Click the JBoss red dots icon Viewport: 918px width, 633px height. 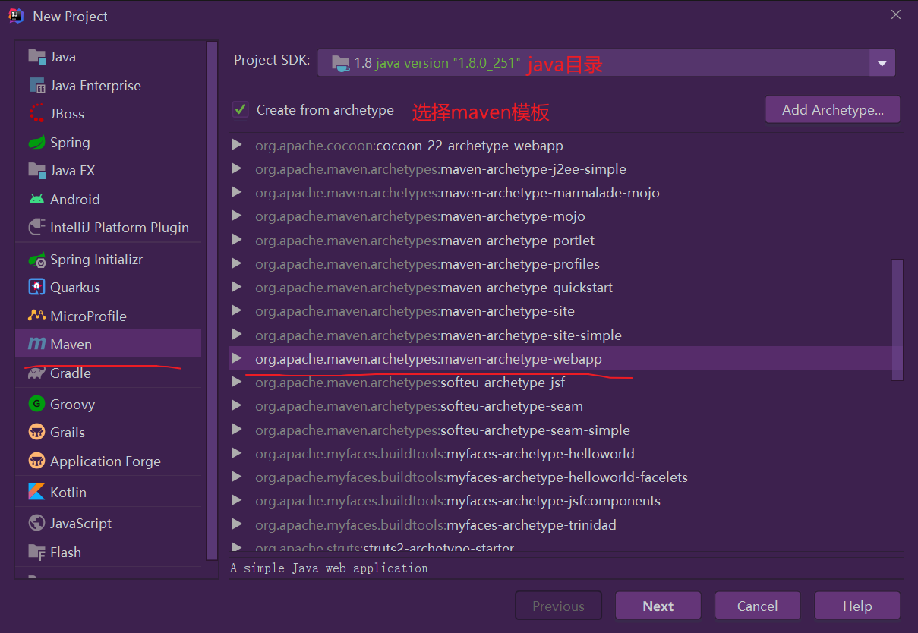coord(36,113)
